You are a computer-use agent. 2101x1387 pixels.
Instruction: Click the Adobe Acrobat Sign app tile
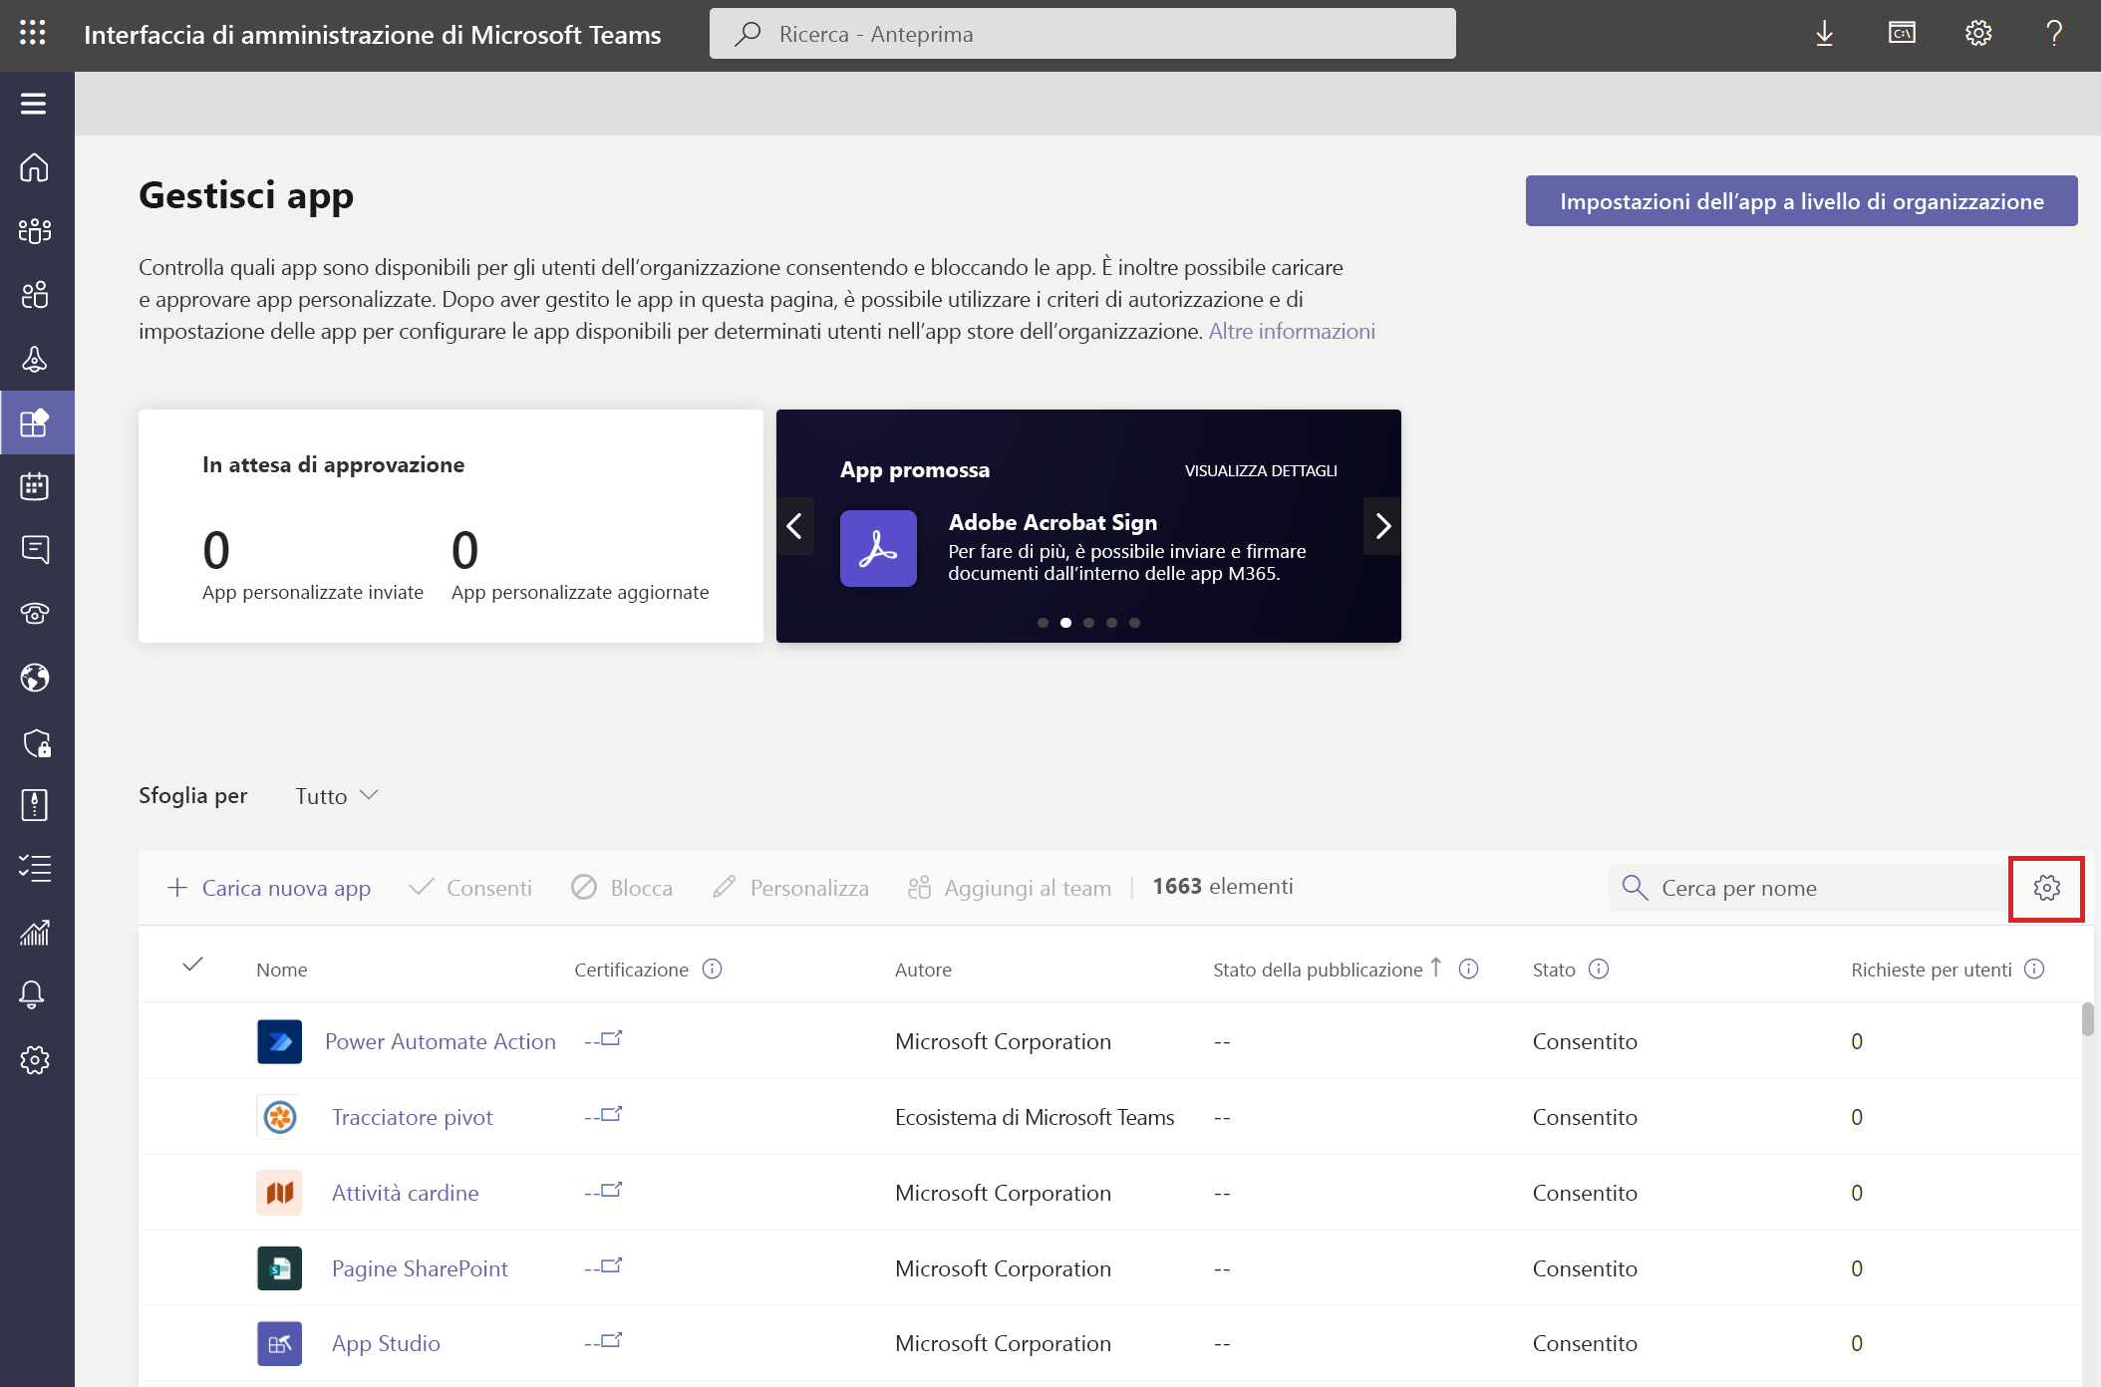(x=878, y=548)
